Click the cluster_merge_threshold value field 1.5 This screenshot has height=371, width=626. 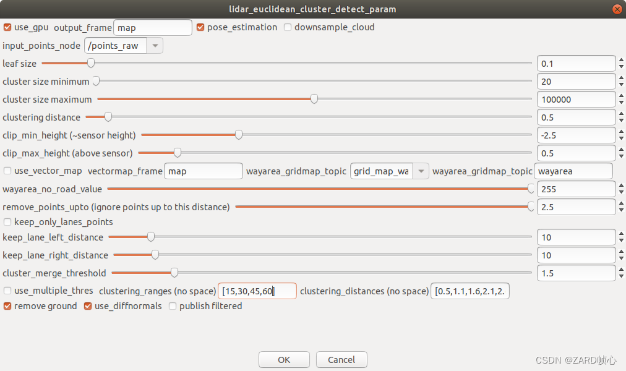(576, 273)
